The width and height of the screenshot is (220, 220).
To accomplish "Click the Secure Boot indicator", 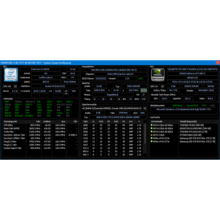I will (x=192, y=106).
